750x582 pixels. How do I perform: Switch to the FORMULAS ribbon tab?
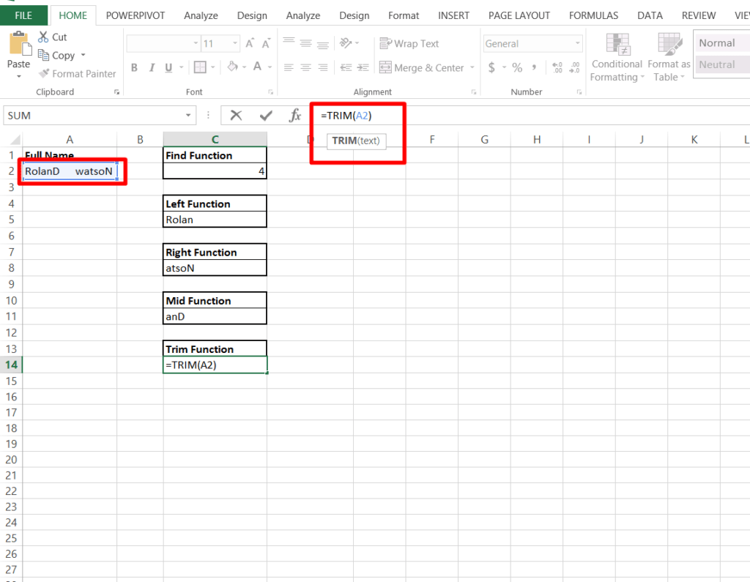click(x=593, y=15)
